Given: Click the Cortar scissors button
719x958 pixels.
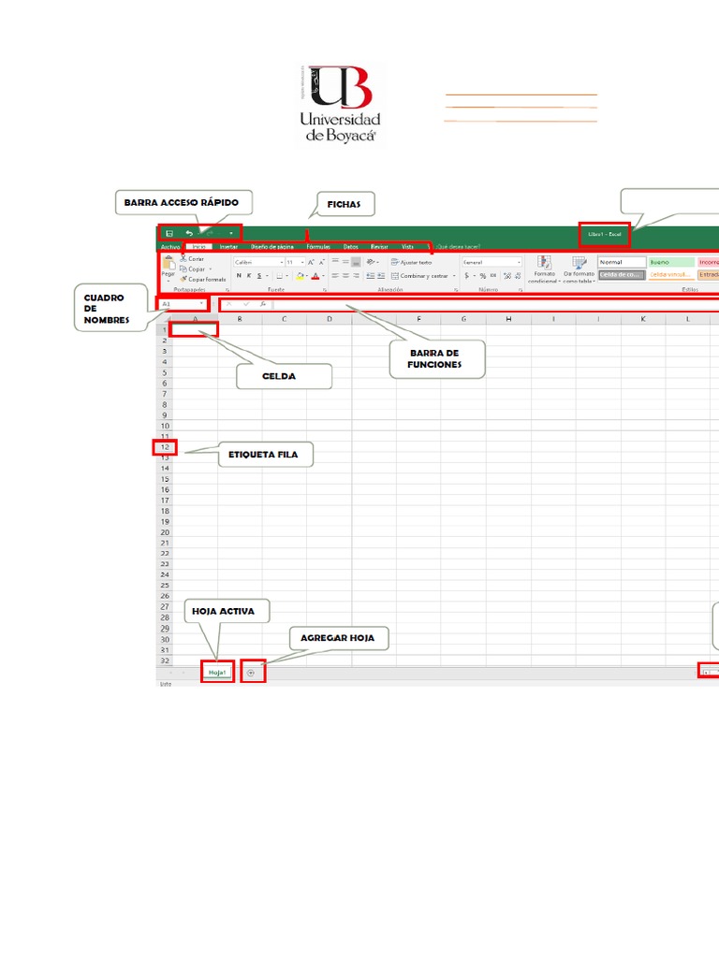Looking at the screenshot, I should [x=192, y=259].
